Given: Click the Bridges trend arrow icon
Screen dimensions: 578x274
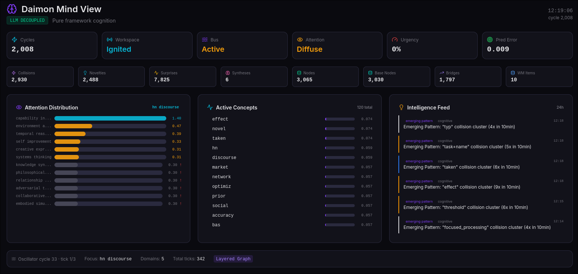Looking at the screenshot, I should 442,73.
